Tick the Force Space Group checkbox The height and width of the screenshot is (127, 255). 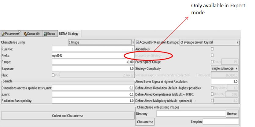[212, 62]
